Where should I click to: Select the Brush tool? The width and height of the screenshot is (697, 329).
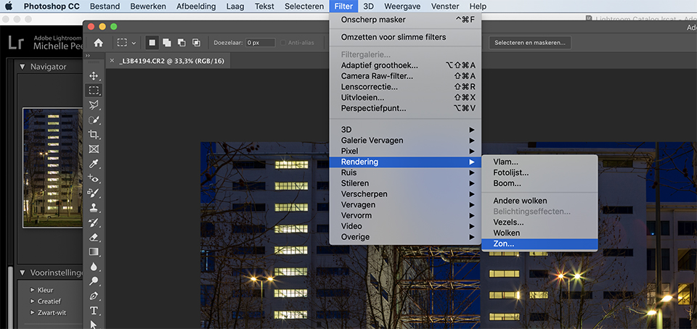(x=94, y=193)
